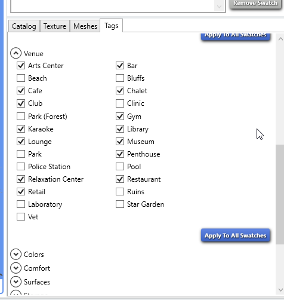
Task: Disable the Penthouse checkbox
Action: (120, 154)
